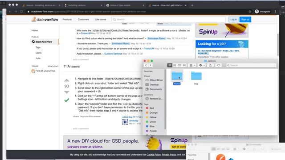Focus the Stack Overflow search box
Viewport: 285px width, 160px height.
[168, 20]
